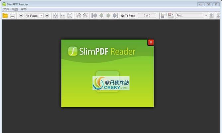Viewport: 222px width, 133px height.
Task: Select the fit width view icon
Action: coord(62,15)
